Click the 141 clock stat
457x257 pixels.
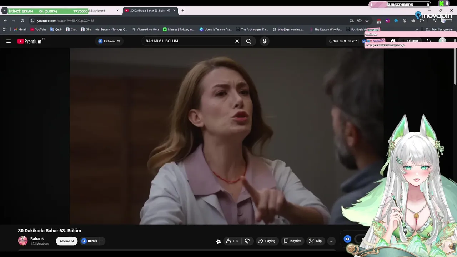[x=333, y=41]
